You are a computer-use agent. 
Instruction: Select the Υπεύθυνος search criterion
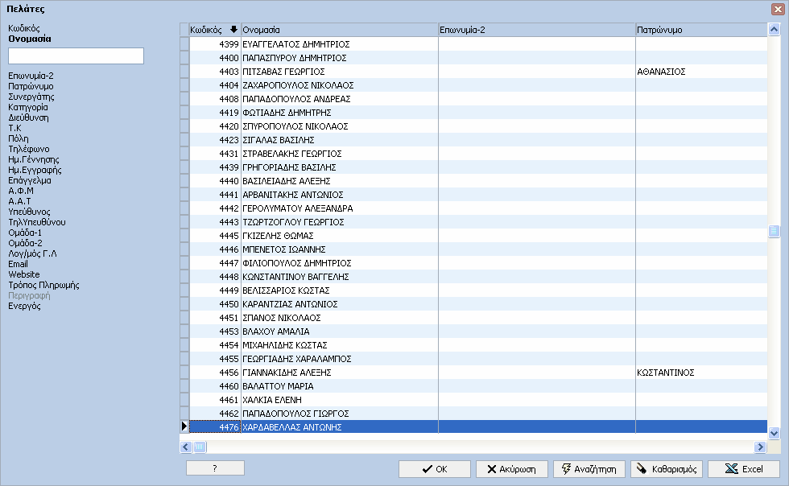(29, 212)
